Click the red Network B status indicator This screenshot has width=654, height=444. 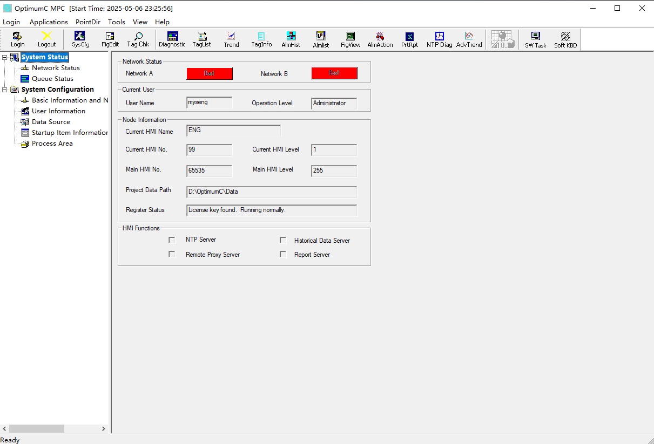tap(334, 73)
